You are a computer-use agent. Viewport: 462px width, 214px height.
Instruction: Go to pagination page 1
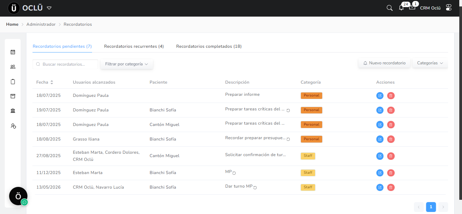click(431, 207)
